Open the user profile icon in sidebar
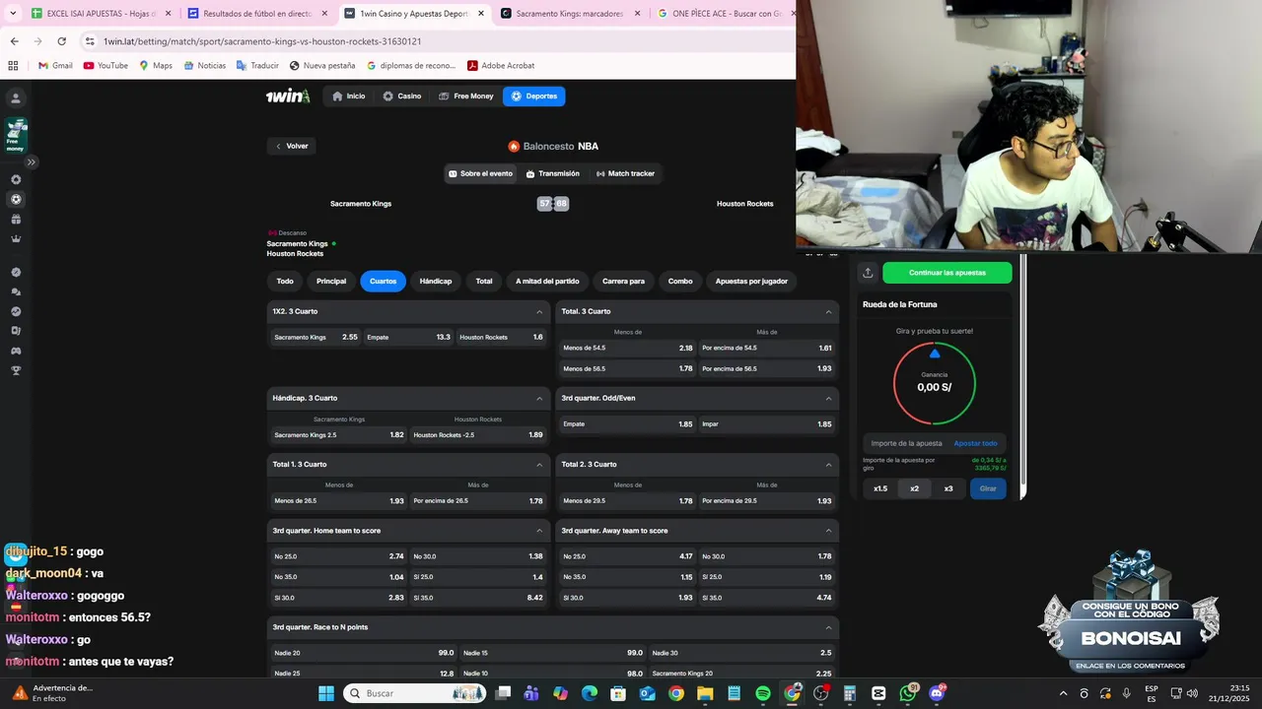Viewport: 1262px width, 709px height. coord(16,98)
